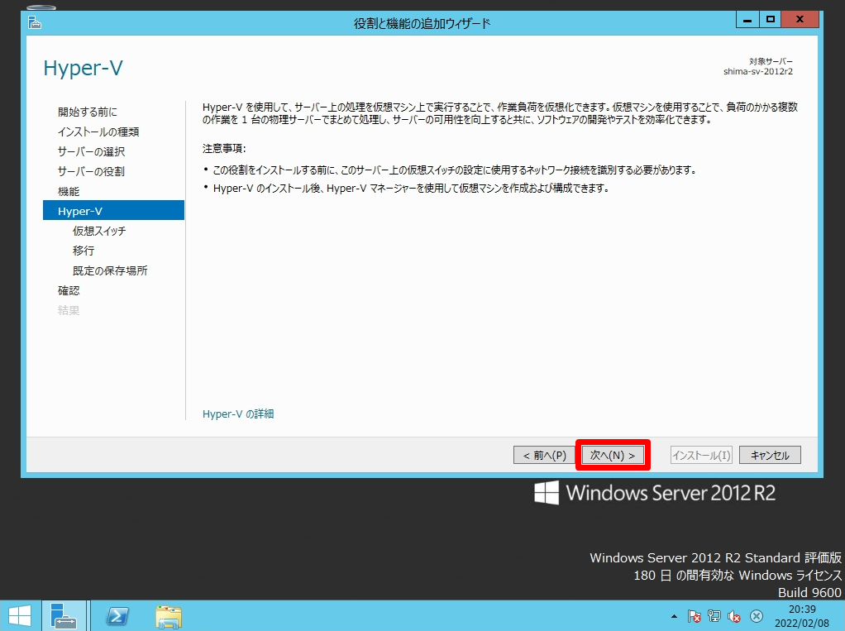This screenshot has width=845, height=631.
Task: Click the muted volume tray icon
Action: click(x=734, y=616)
